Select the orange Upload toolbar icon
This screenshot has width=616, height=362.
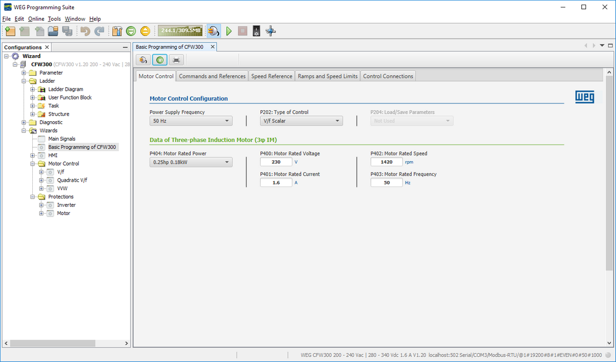tap(145, 30)
